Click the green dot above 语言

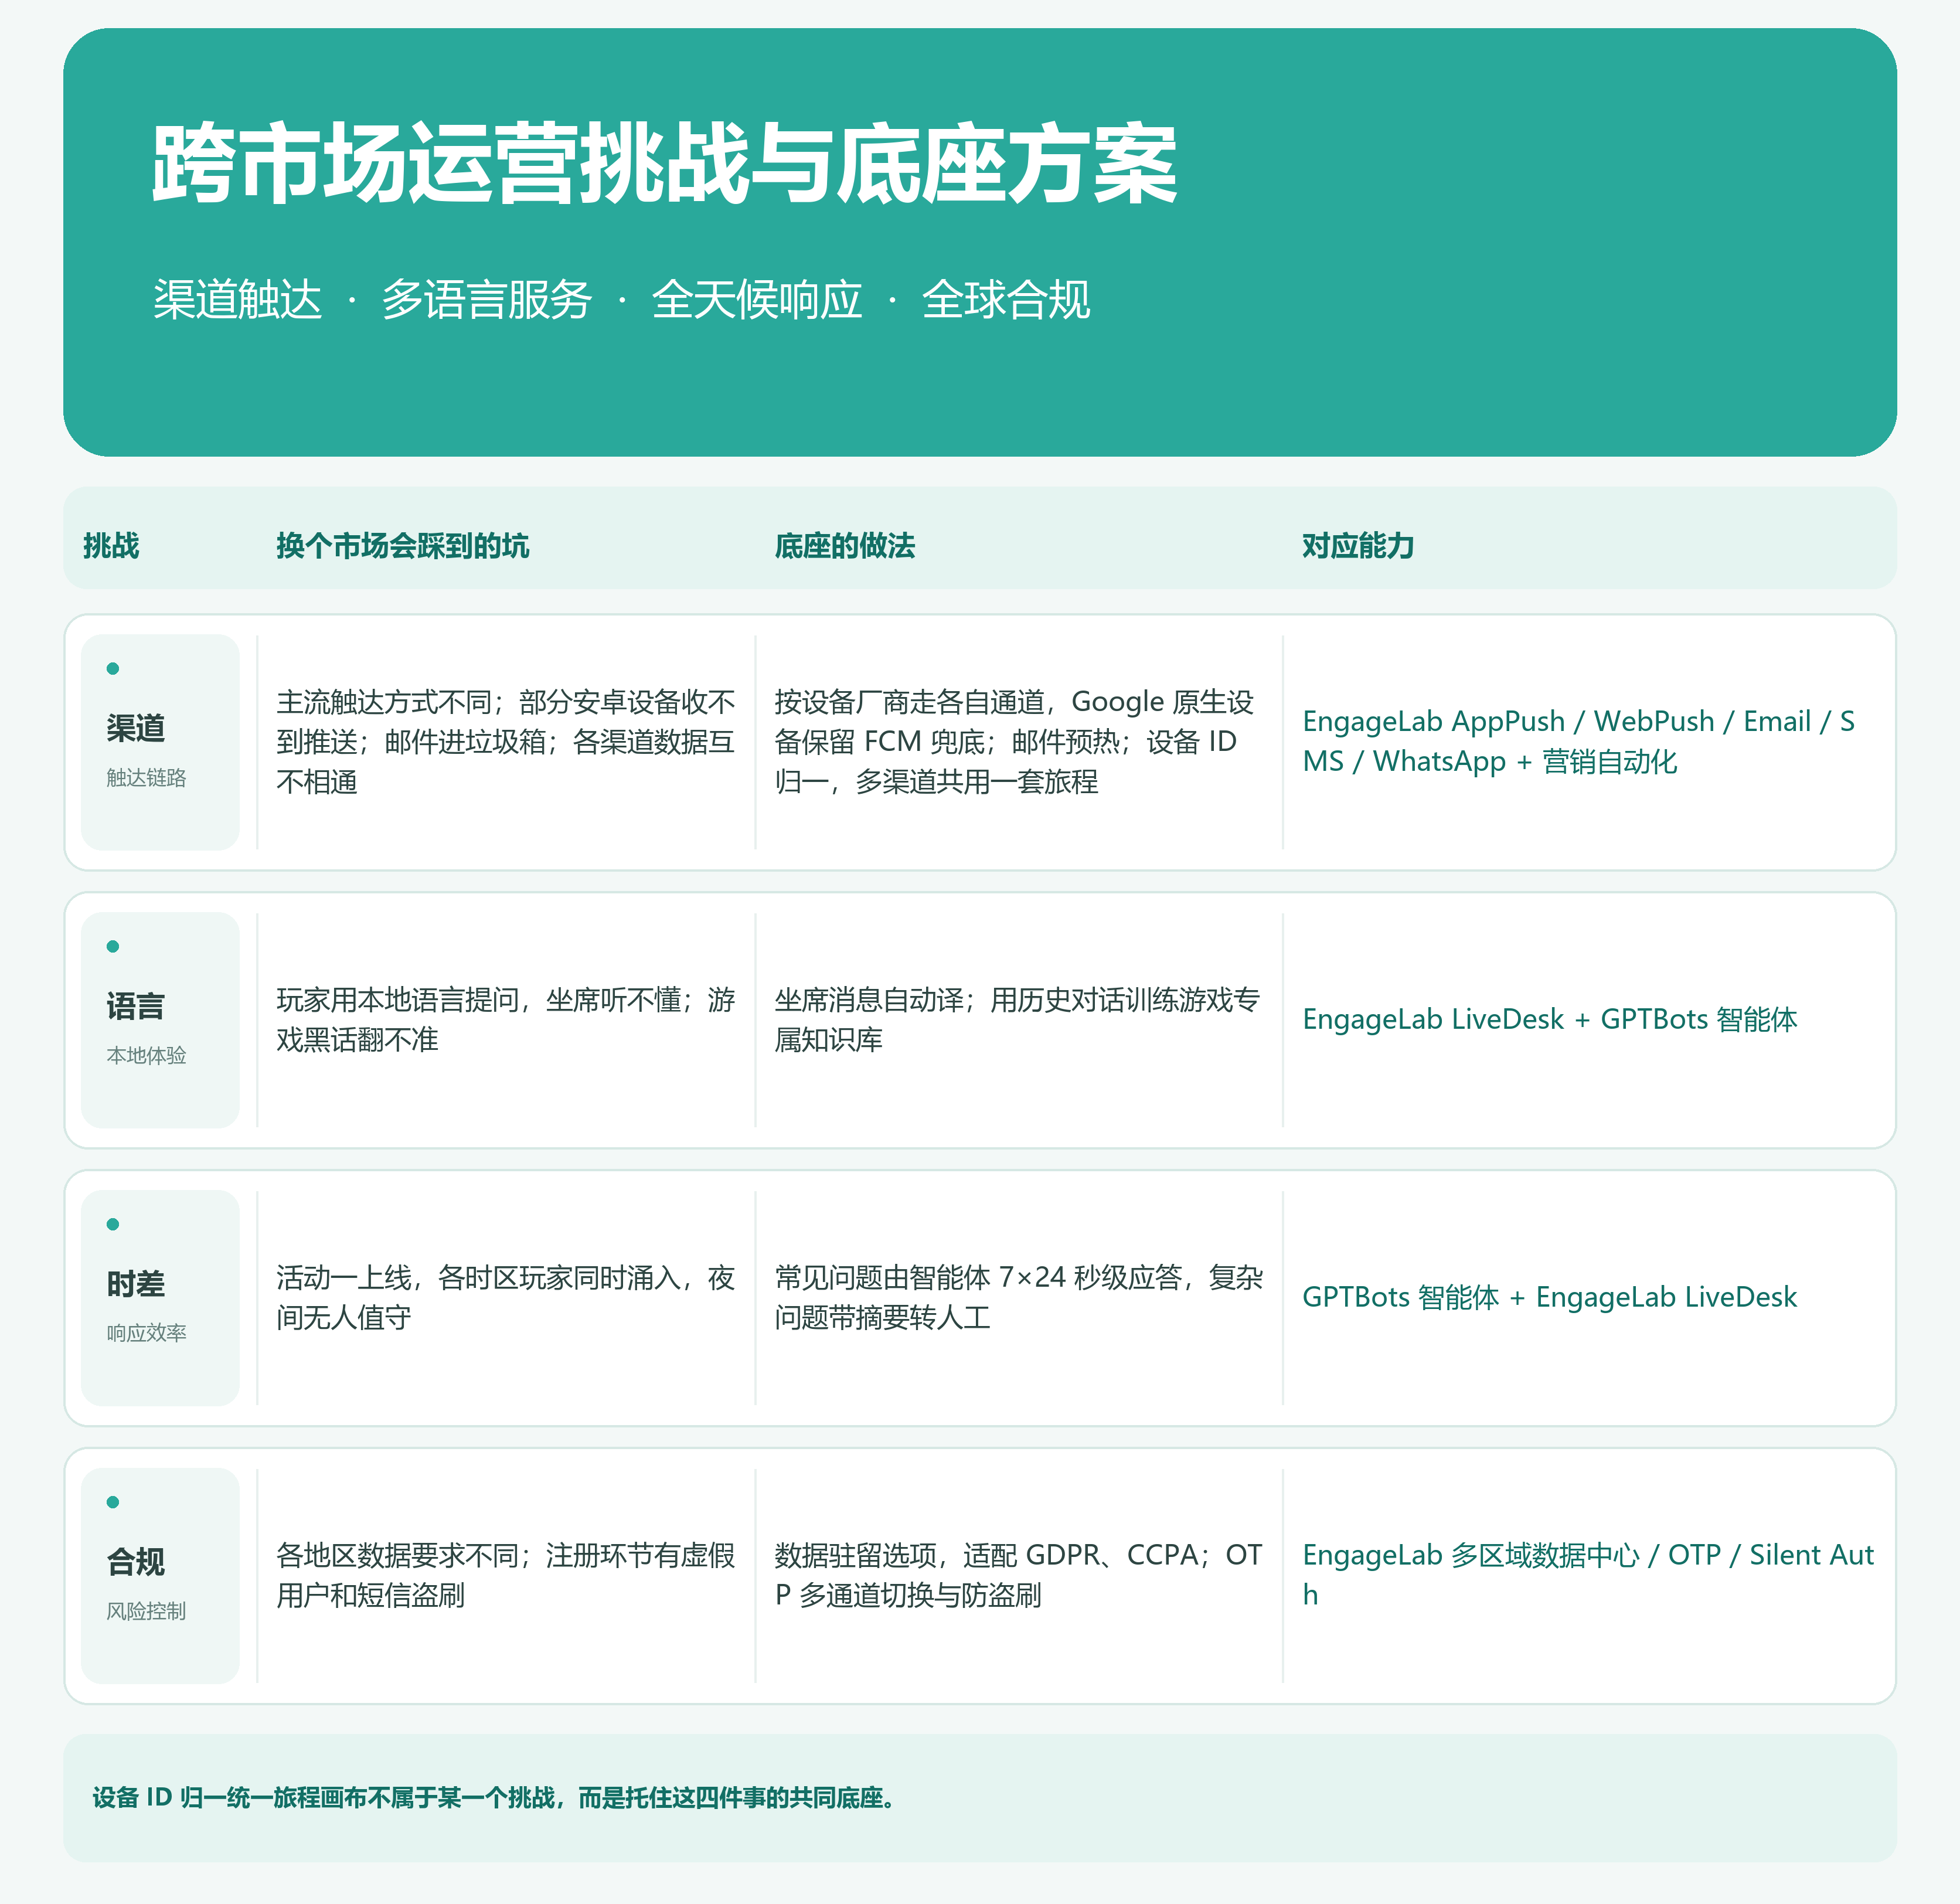[x=113, y=946]
